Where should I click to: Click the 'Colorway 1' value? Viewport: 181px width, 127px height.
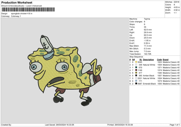coord(16,16)
